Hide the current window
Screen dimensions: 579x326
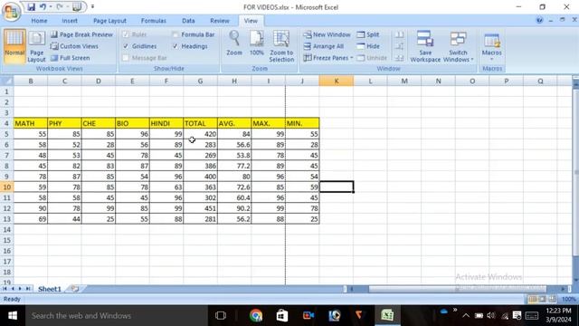click(x=368, y=46)
